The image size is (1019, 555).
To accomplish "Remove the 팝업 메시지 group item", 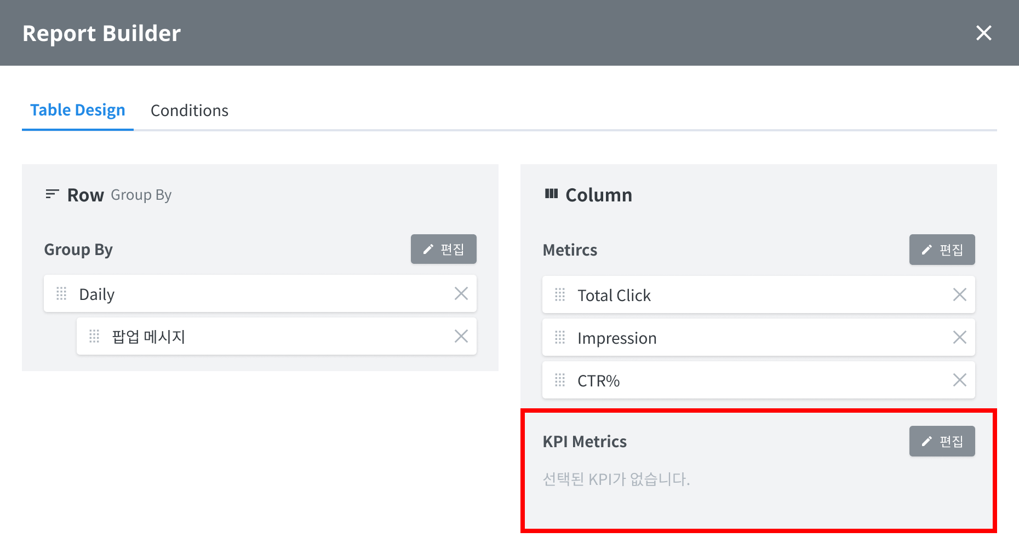I will coord(461,336).
